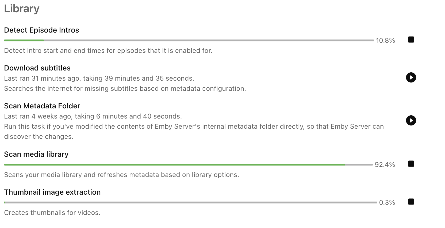Open the Download subtitles task details

click(37, 68)
